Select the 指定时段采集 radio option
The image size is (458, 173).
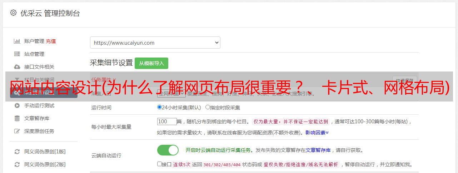coord(208,107)
